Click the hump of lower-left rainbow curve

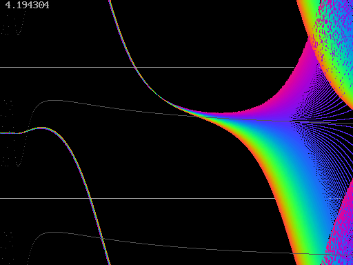point(42,128)
